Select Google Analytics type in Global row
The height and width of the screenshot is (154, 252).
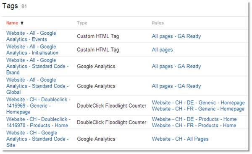pyautogui.click(x=96, y=86)
